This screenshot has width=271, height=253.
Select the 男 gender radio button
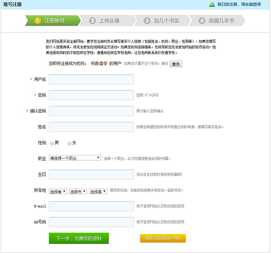click(52, 143)
